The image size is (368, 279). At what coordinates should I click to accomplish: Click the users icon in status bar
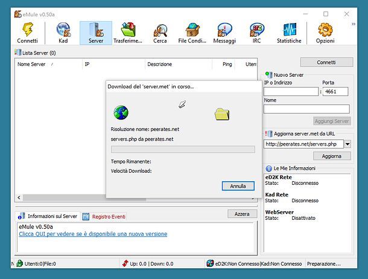(x=20, y=263)
